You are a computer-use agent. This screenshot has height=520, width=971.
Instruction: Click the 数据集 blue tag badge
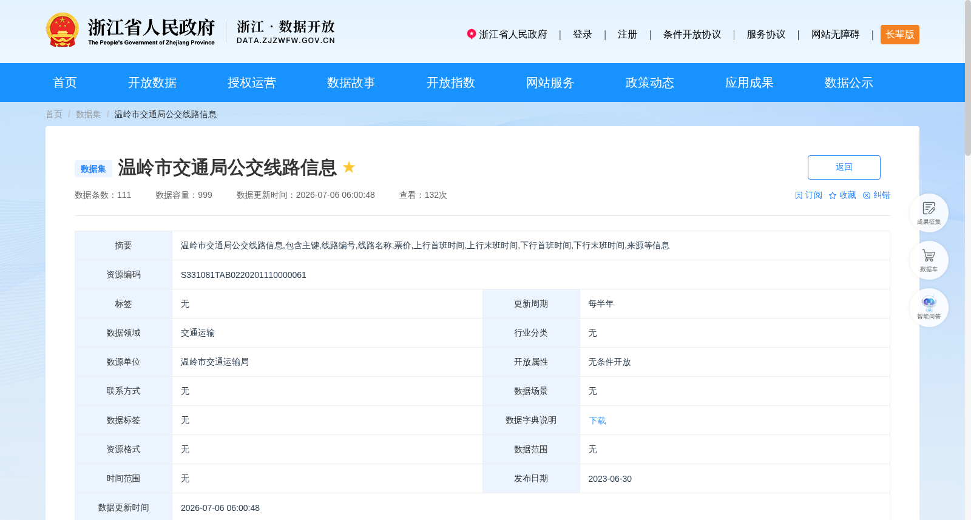(93, 169)
